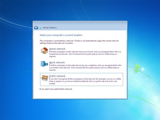
Task: Go back using the blue arrow button
Action: 36,28
